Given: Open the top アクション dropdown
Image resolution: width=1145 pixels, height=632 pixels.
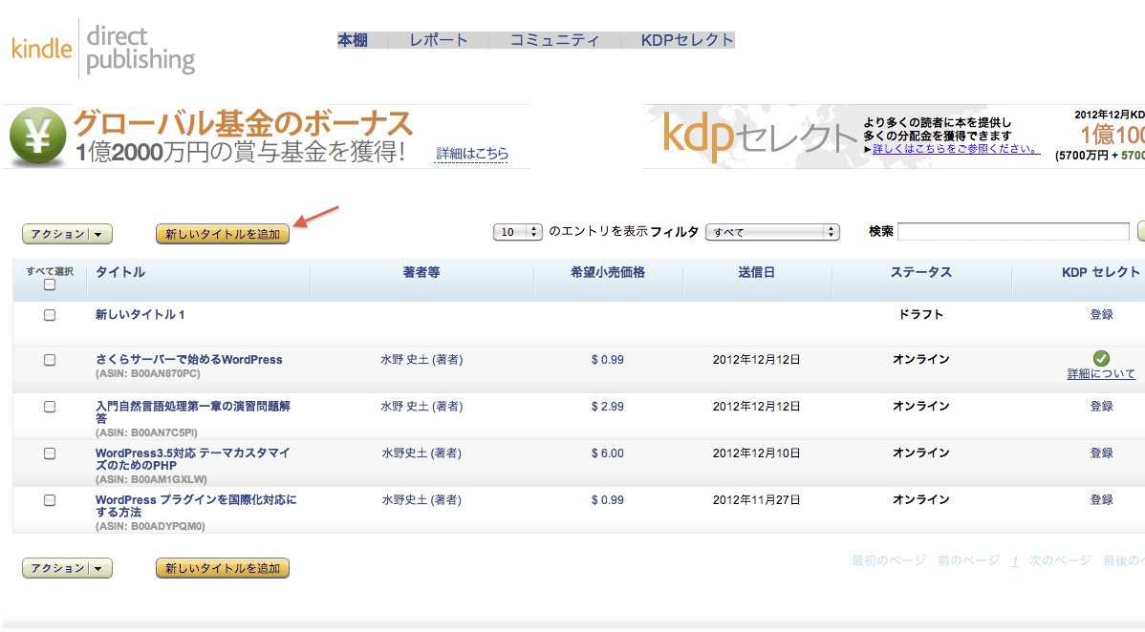Looking at the screenshot, I should [x=67, y=234].
